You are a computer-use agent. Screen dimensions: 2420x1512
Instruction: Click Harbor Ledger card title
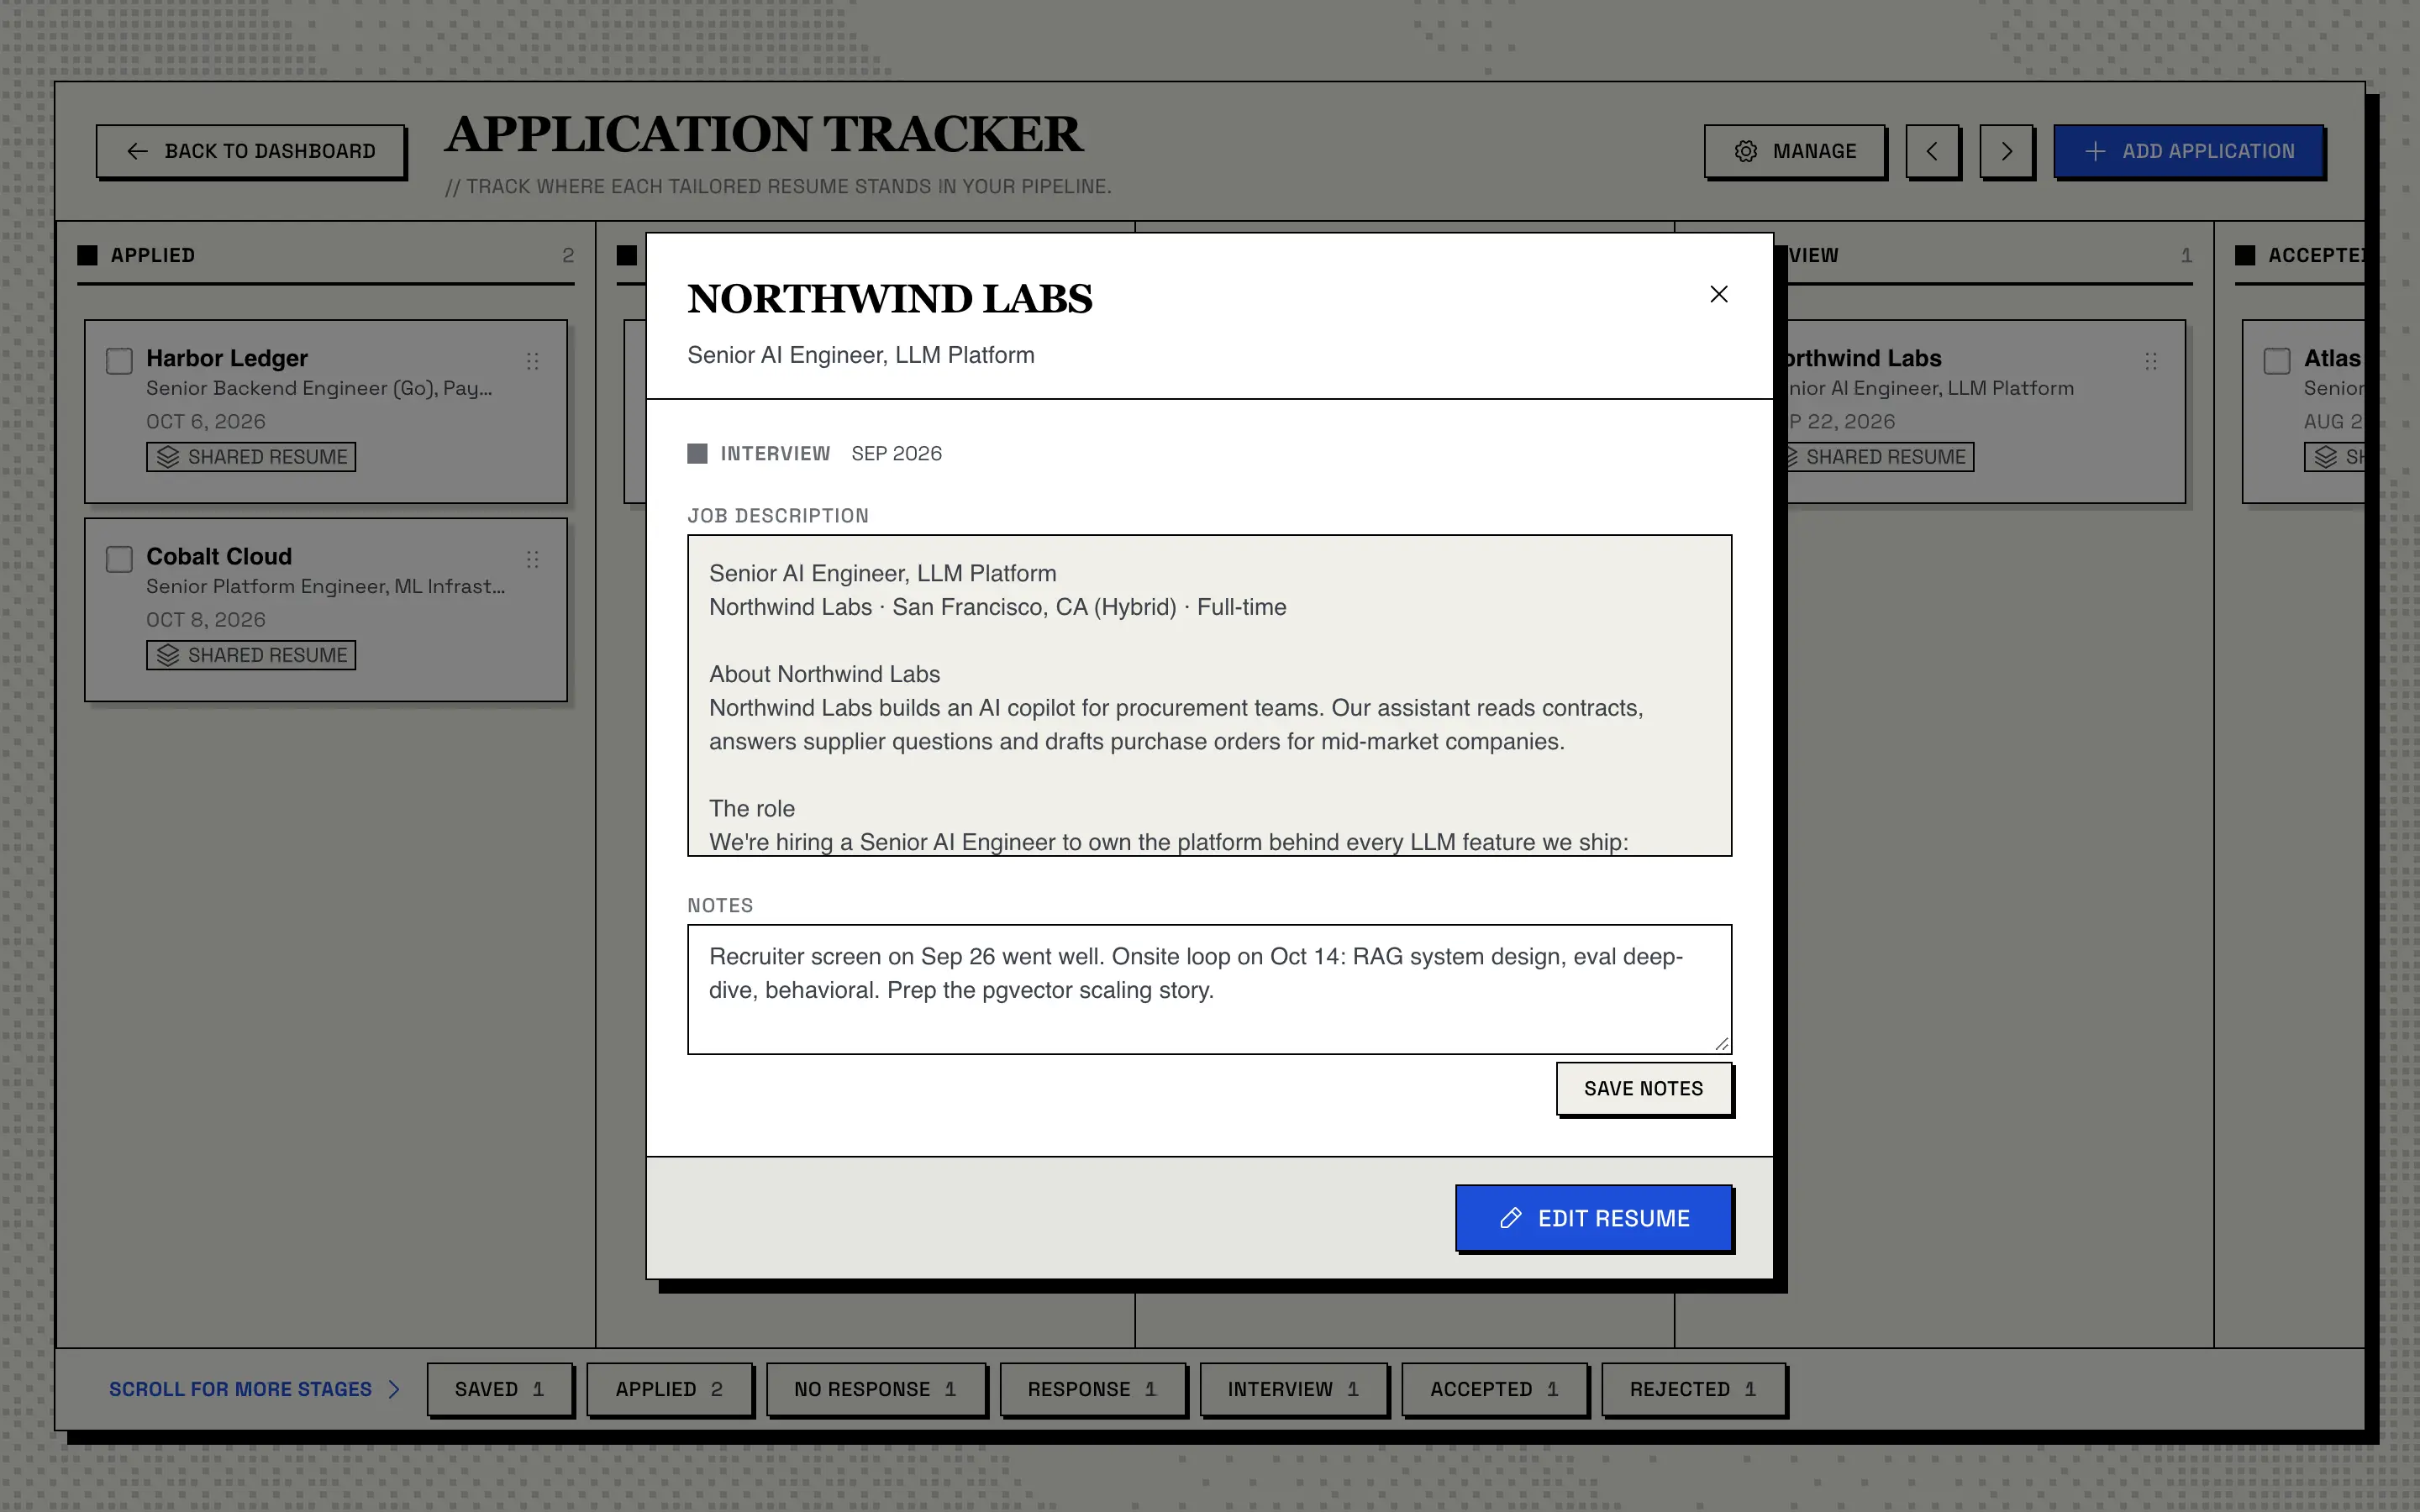pos(227,358)
